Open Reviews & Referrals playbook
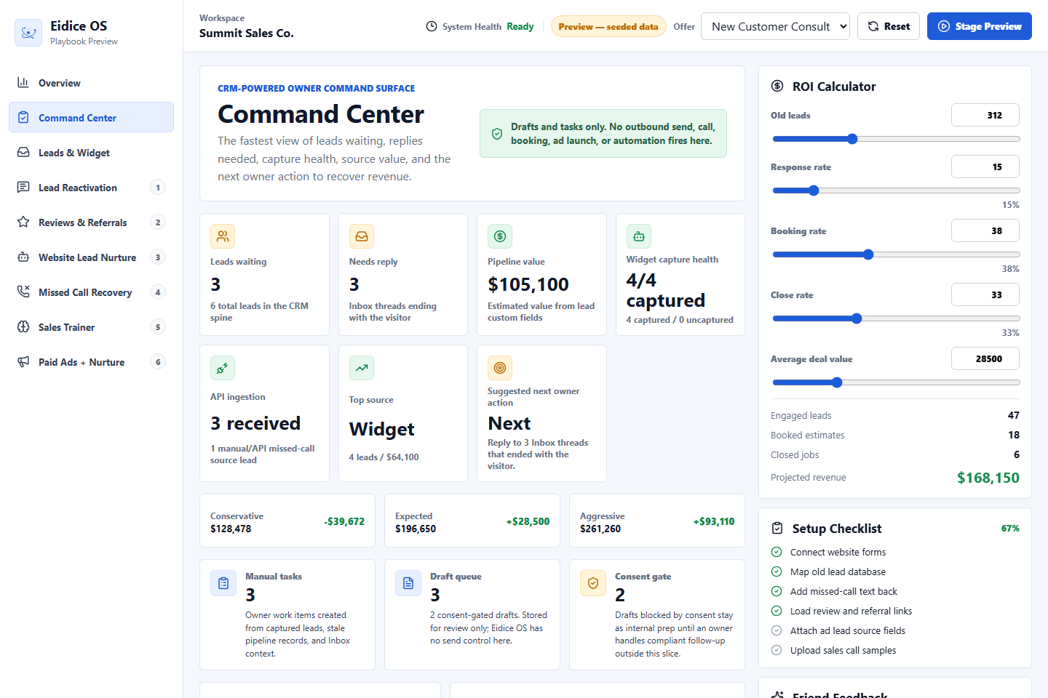This screenshot has height=698, width=1048. 91,222
